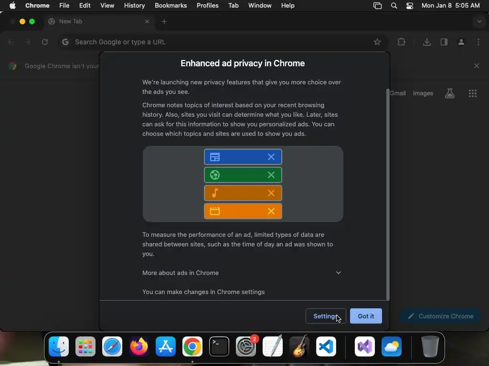The height and width of the screenshot is (366, 489).
Task: Open the tab search dropdown arrow
Action: click(479, 21)
